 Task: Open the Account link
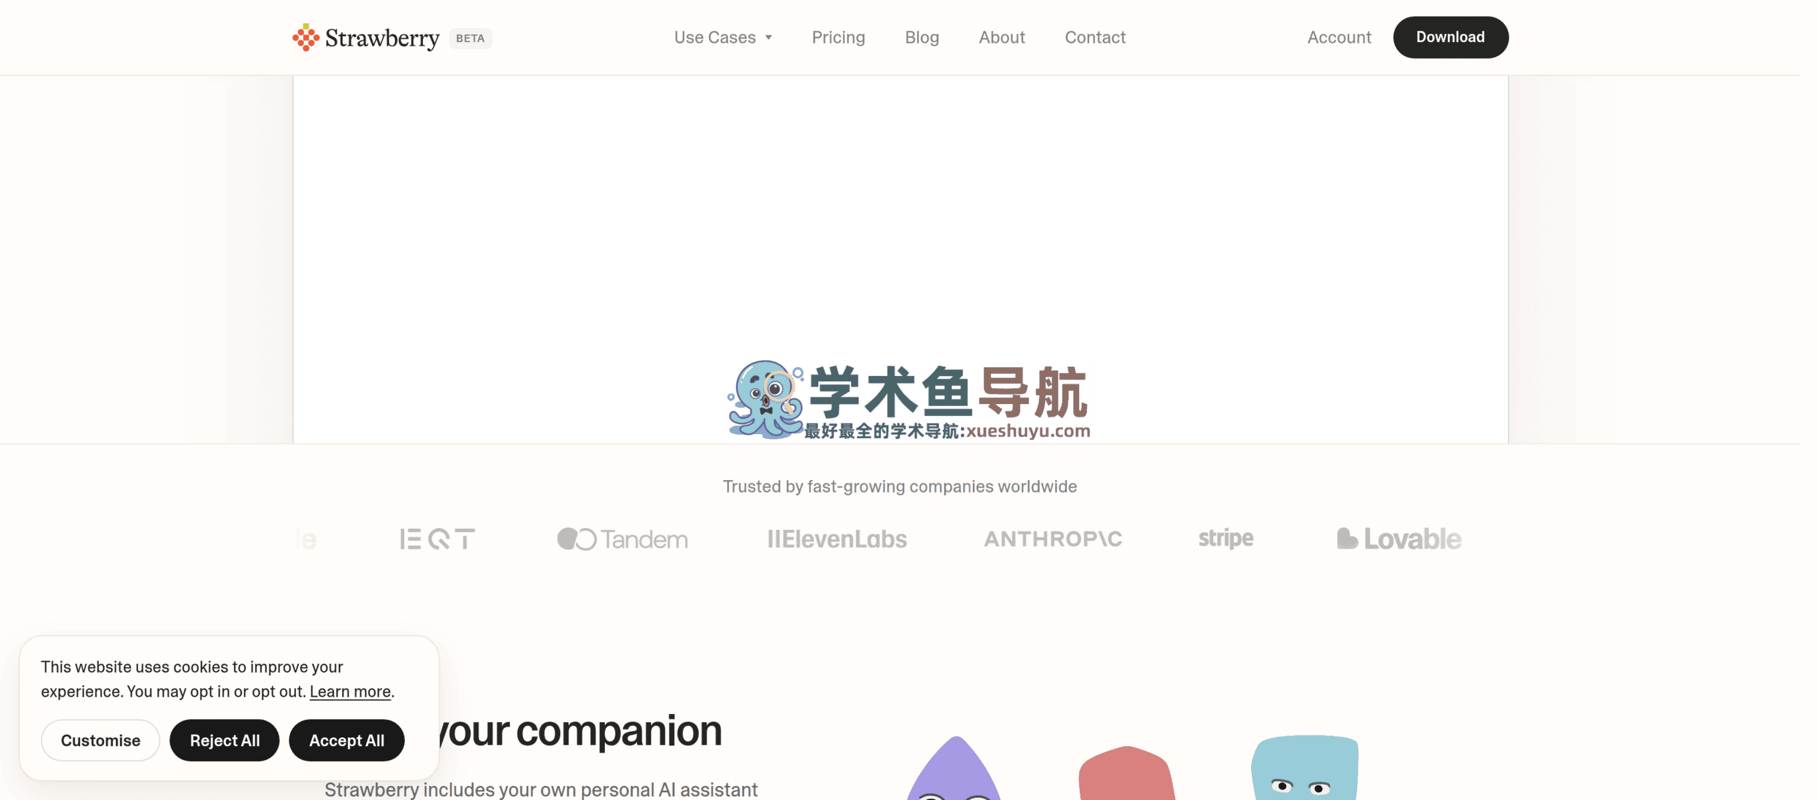(1338, 37)
